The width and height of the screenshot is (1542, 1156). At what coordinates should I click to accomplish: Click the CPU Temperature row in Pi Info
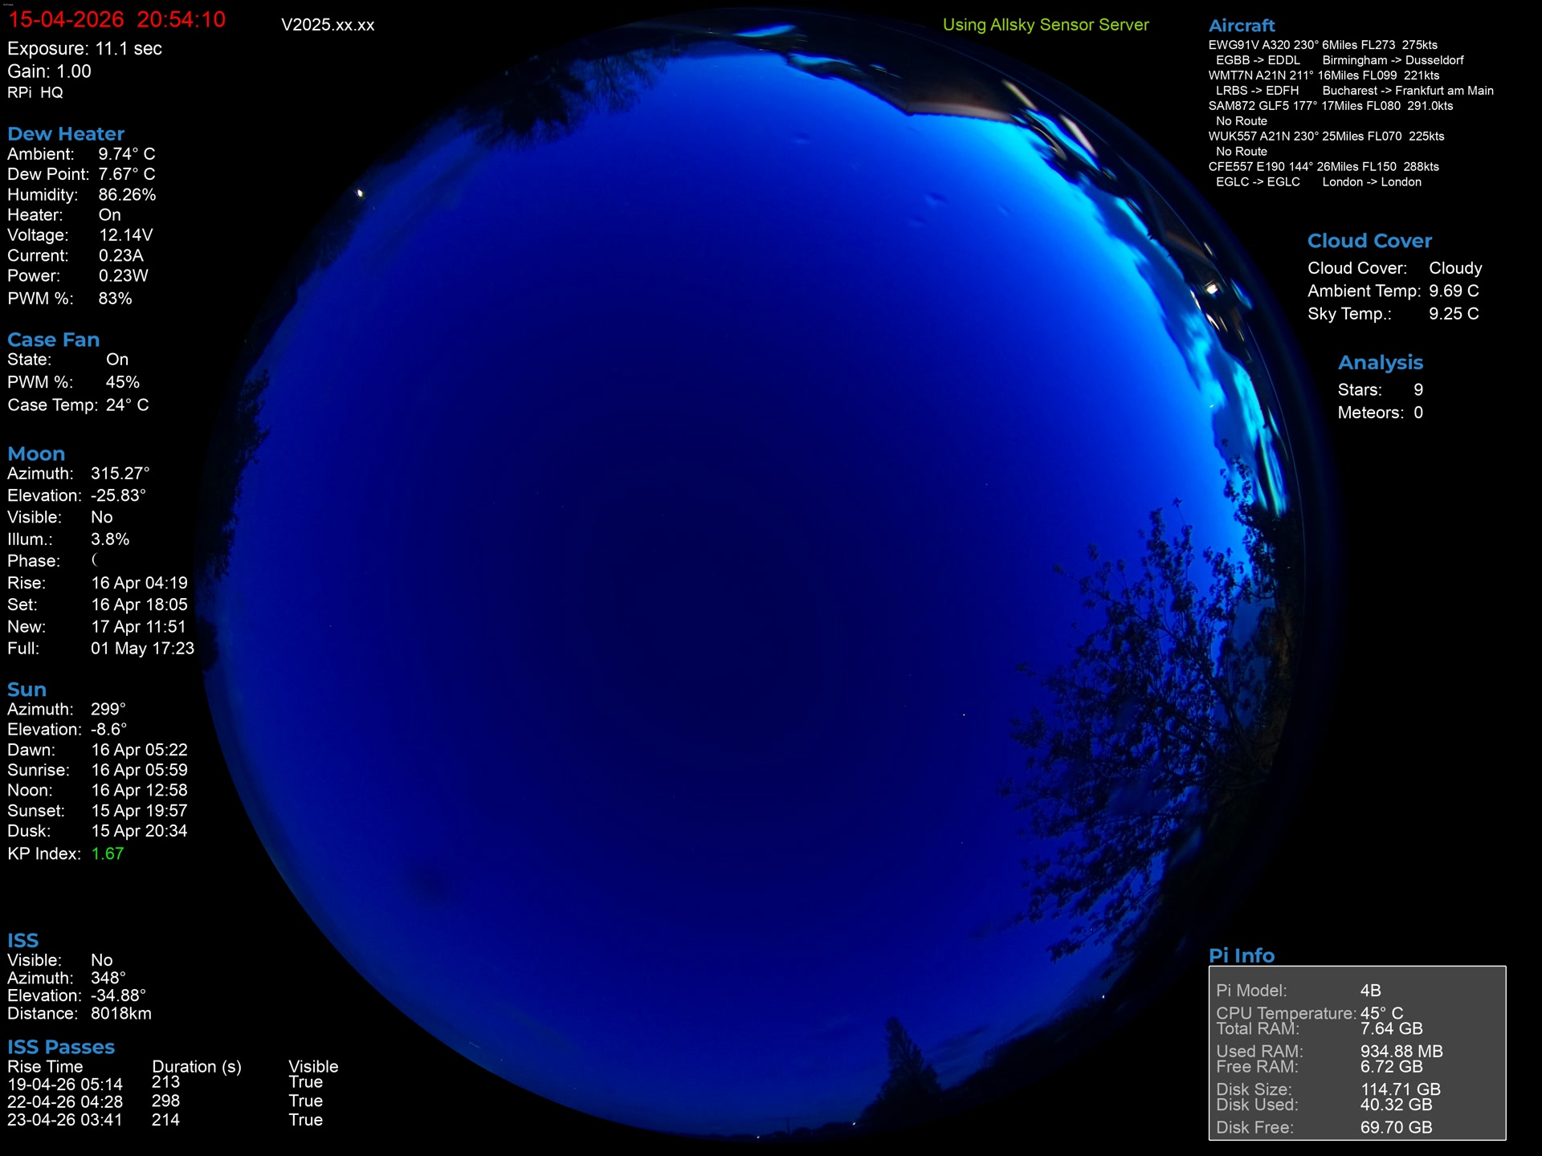pos(1309,1013)
